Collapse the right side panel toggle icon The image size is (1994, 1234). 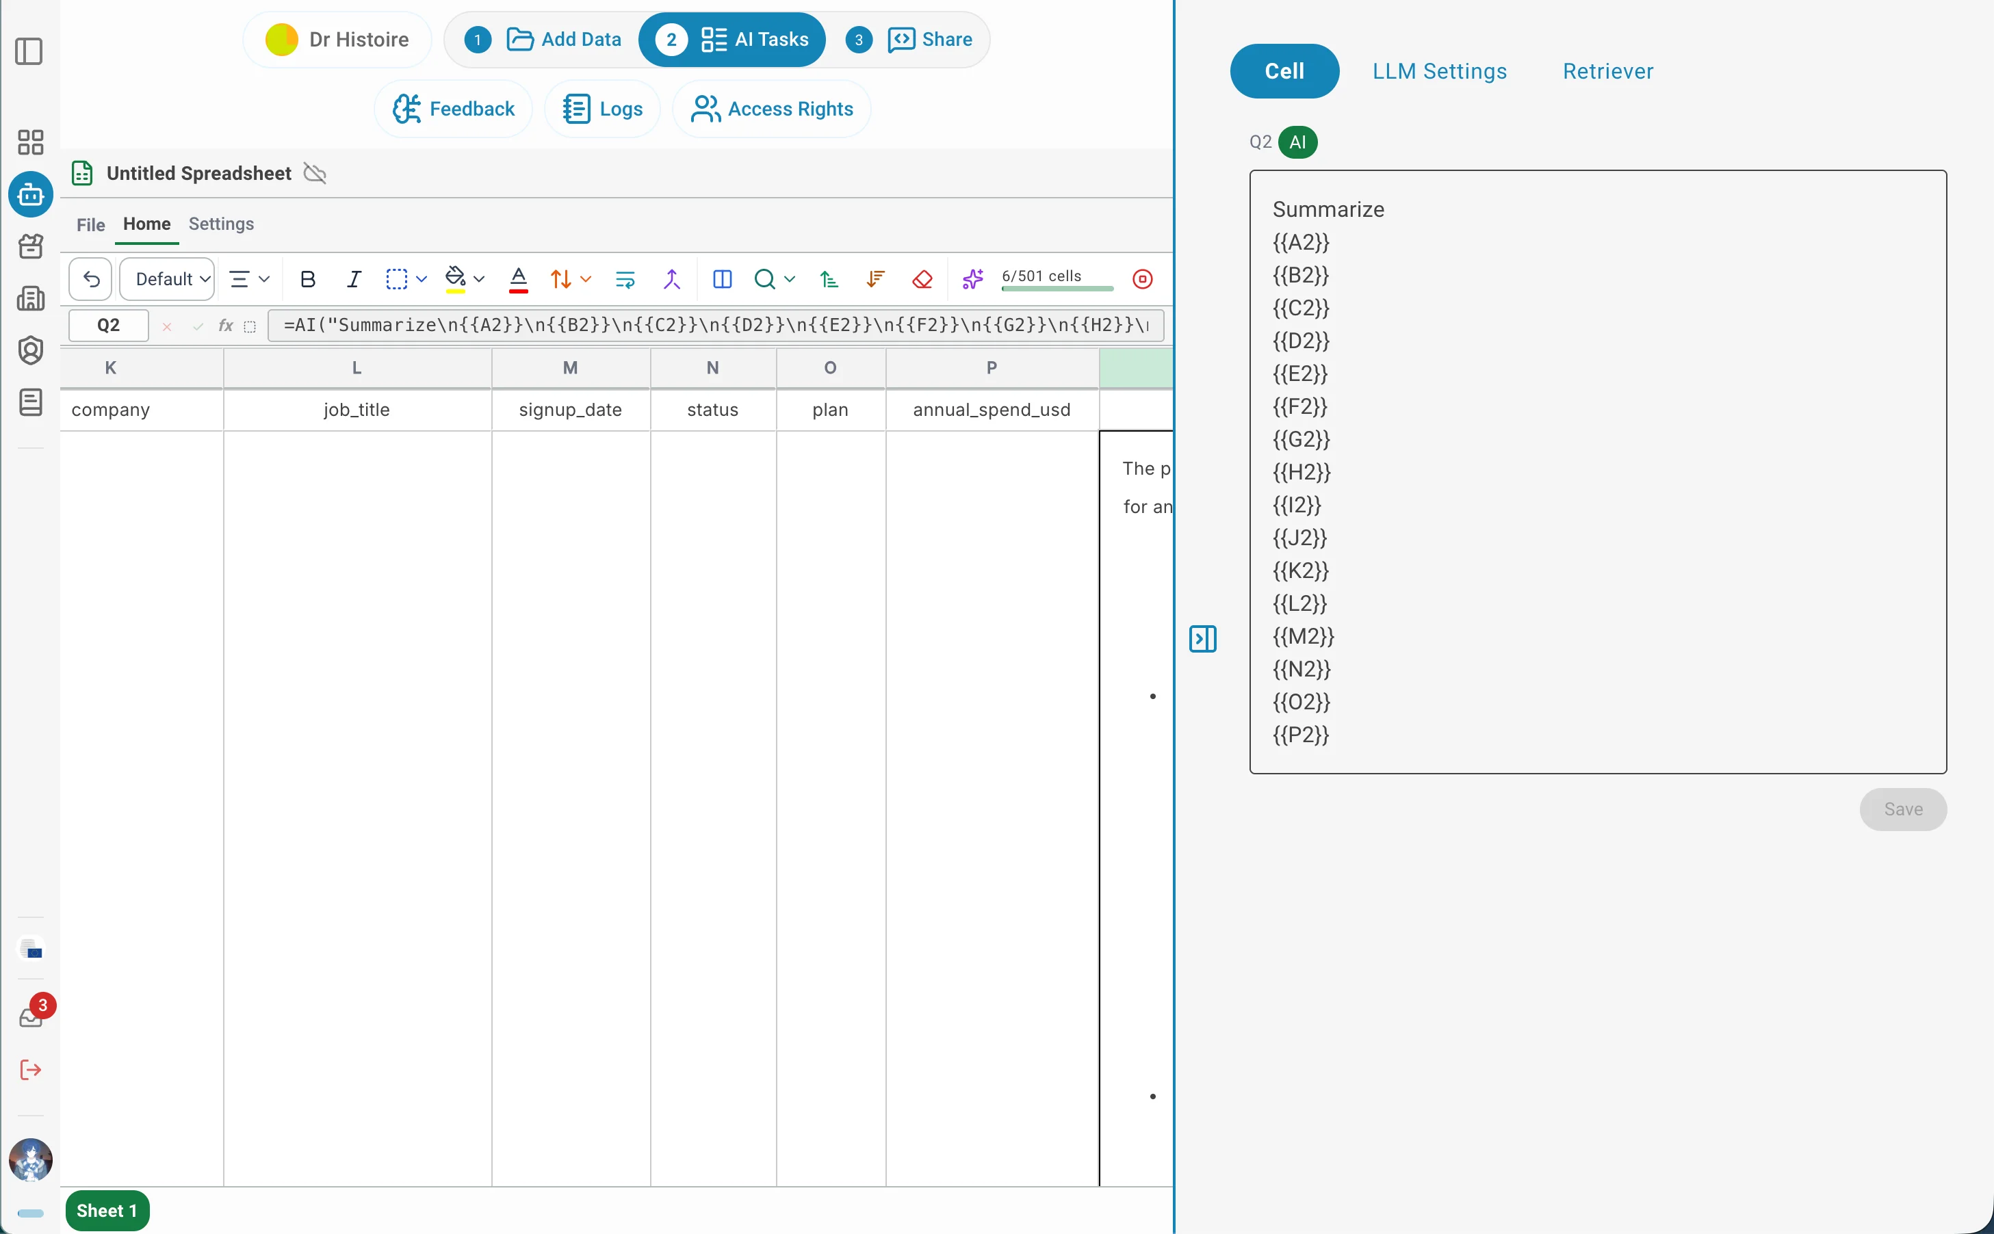pos(1202,638)
